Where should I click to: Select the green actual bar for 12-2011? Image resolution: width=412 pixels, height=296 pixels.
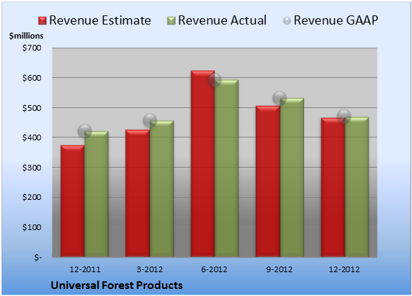pyautogui.click(x=96, y=194)
